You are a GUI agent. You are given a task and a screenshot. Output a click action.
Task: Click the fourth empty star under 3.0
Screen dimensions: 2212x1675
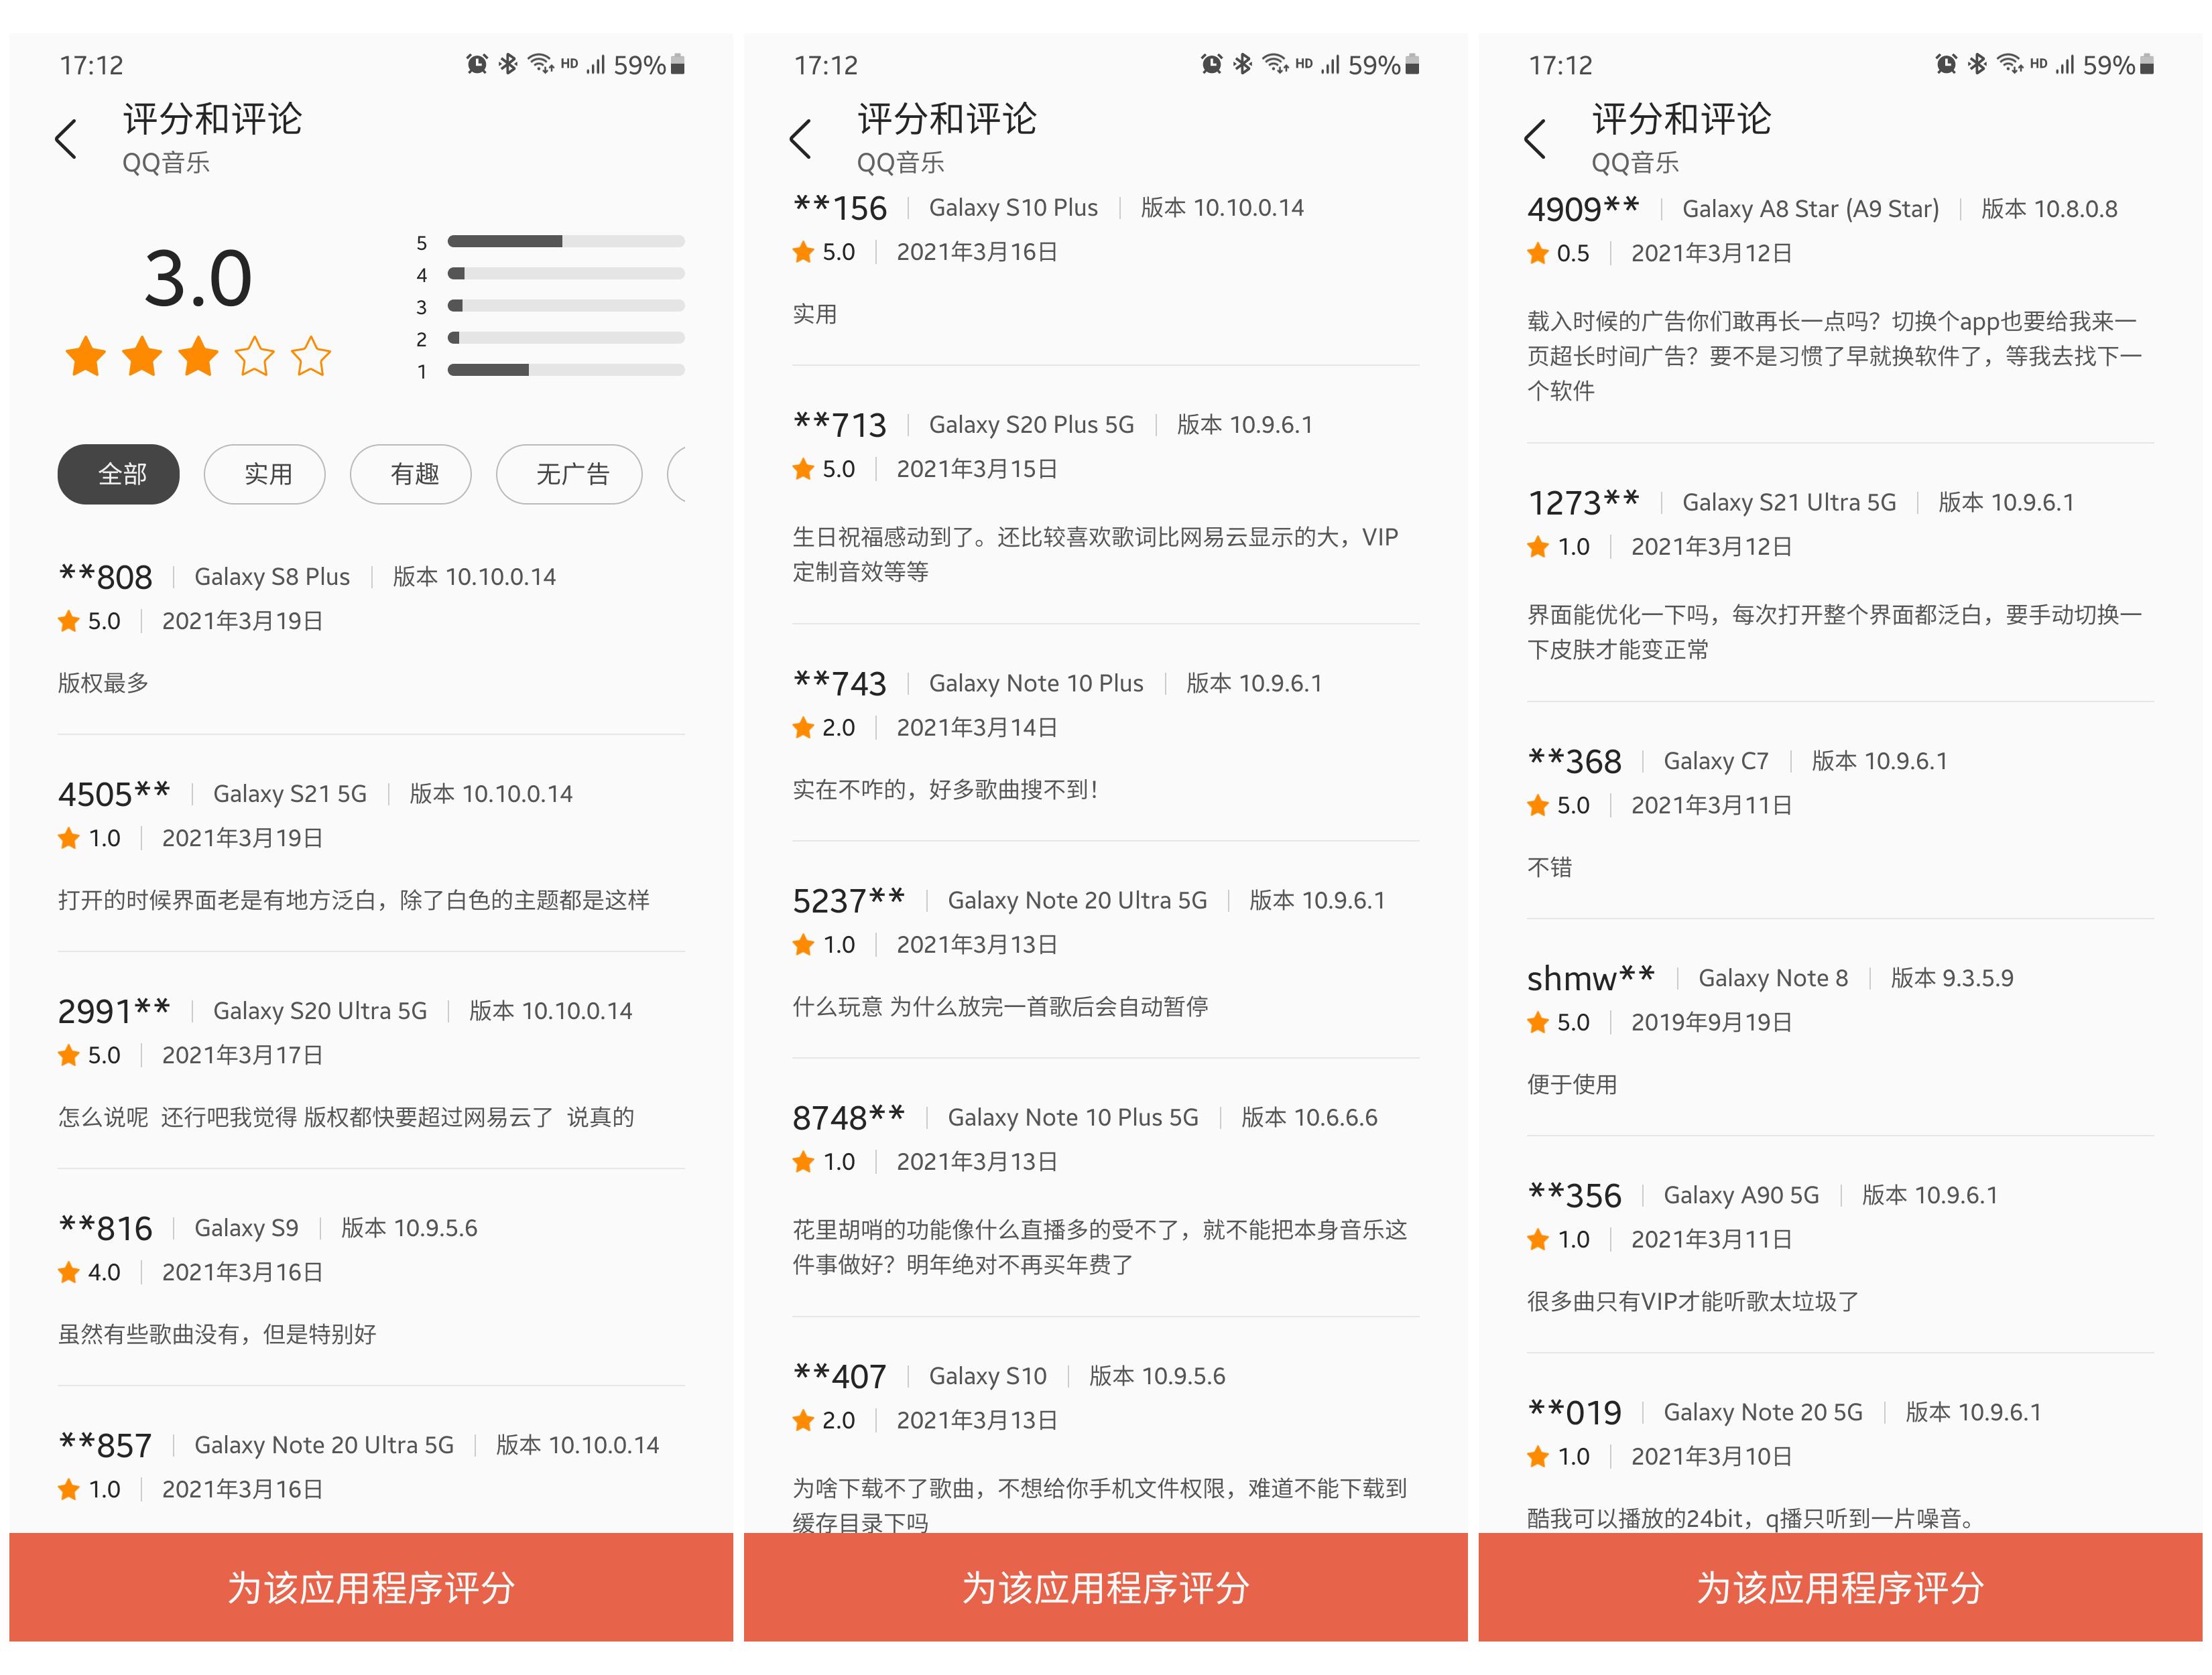tap(255, 356)
